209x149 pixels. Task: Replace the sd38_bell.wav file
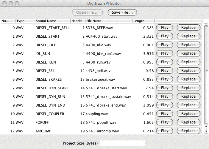(x=188, y=71)
